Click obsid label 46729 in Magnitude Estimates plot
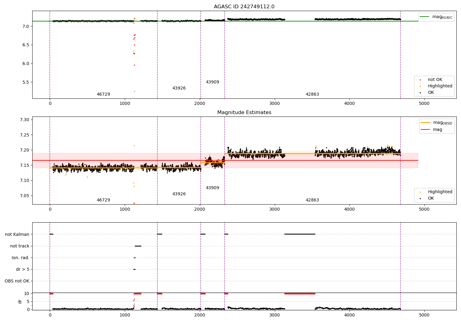Image resolution: width=461 pixels, height=322 pixels. (x=103, y=200)
